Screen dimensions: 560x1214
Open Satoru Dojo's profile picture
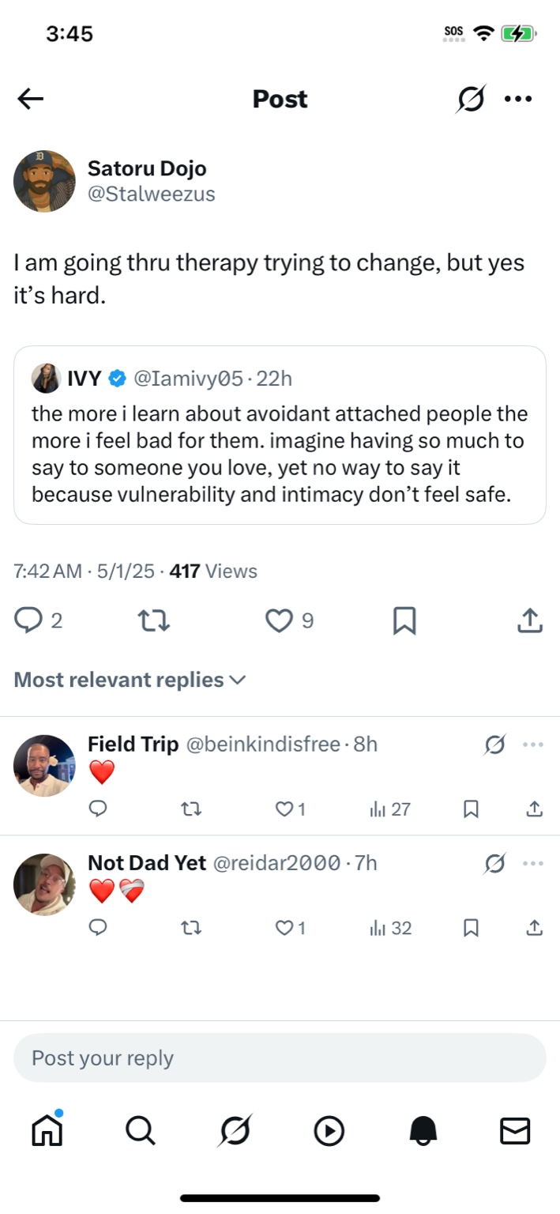(44, 181)
